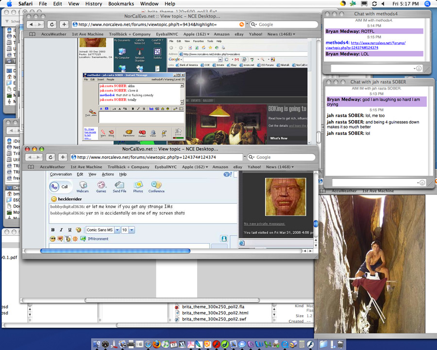Expand News (1468) in the rear highlight-URL Safari window
Viewport: 437px width, 350px height.
coord(281,34)
